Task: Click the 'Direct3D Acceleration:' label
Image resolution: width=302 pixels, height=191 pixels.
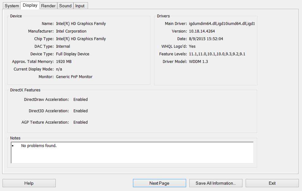Action: click(x=49, y=111)
